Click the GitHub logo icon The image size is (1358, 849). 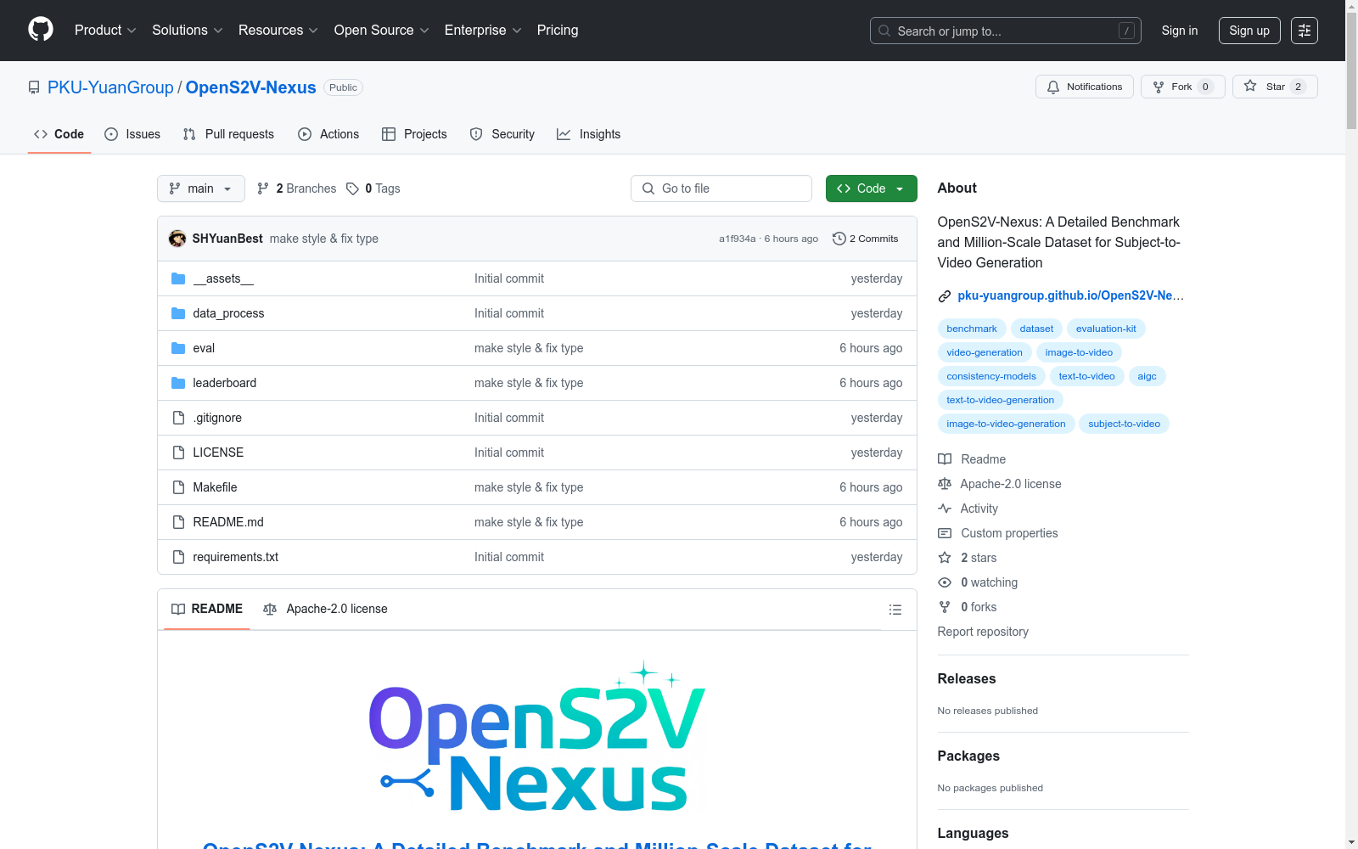pyautogui.click(x=41, y=30)
